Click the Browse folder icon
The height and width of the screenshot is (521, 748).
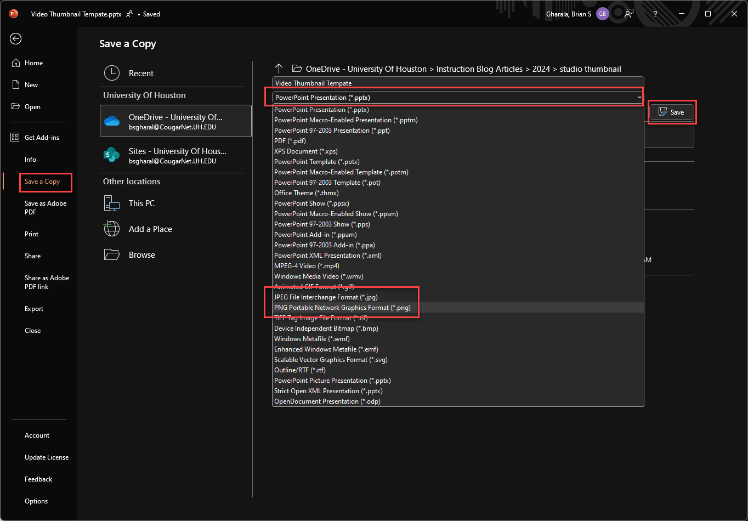point(112,254)
